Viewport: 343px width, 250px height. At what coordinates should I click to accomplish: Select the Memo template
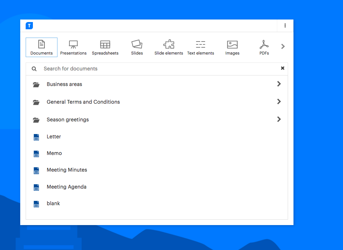point(157,153)
